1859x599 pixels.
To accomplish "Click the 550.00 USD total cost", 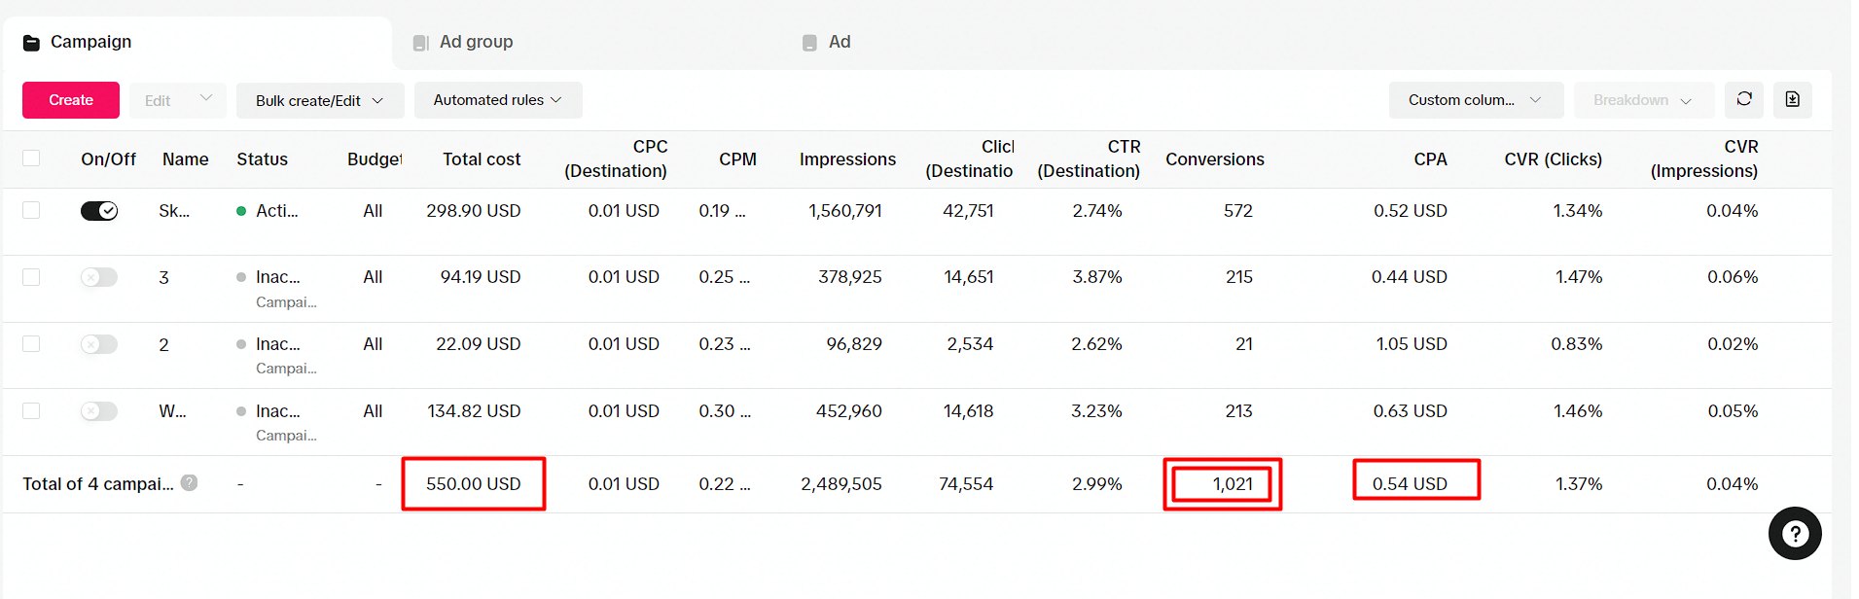I will [473, 483].
